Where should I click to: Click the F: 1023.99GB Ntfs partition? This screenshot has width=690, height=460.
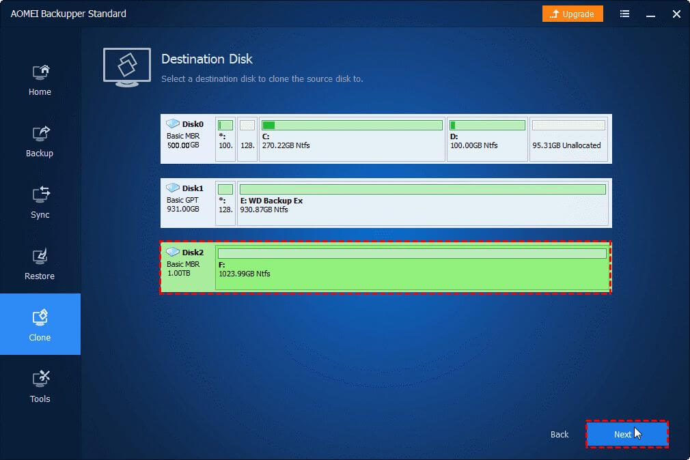[x=411, y=268]
